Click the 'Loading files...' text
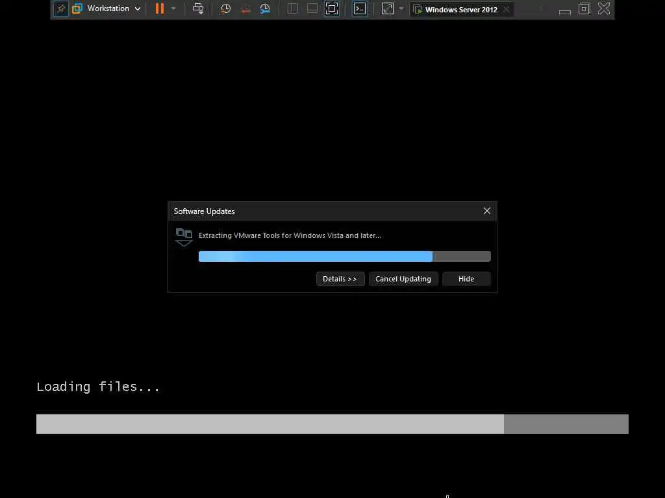The width and height of the screenshot is (665, 498). tap(98, 386)
